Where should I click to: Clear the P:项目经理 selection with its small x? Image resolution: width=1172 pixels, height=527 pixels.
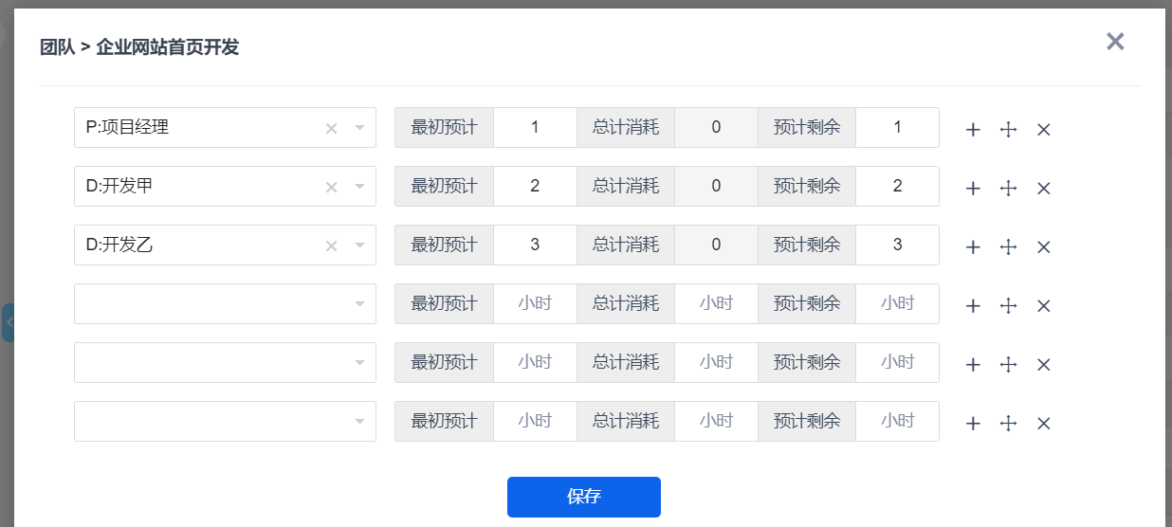click(332, 129)
